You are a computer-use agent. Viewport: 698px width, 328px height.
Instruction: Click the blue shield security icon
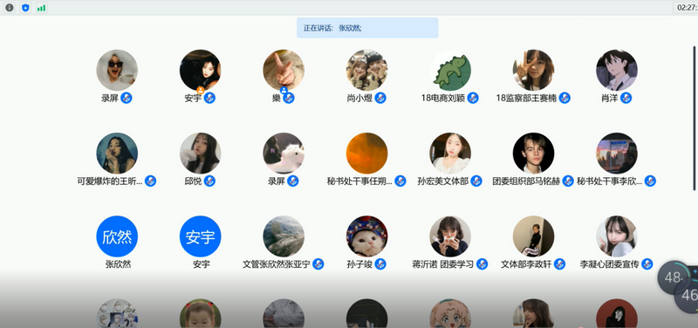[26, 8]
